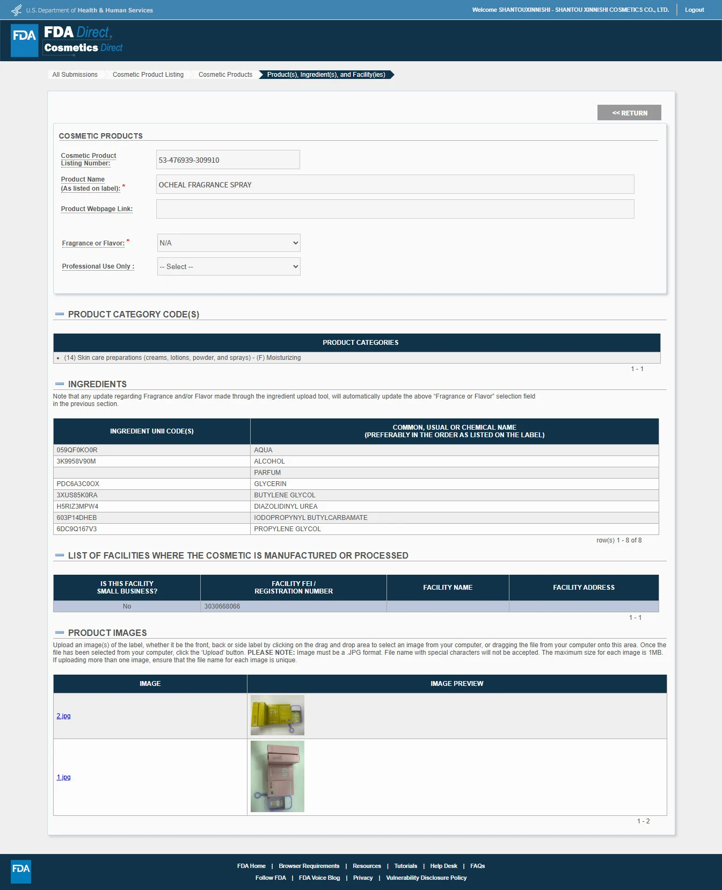Open Privacy footer link
This screenshot has height=890, width=722.
coord(363,878)
